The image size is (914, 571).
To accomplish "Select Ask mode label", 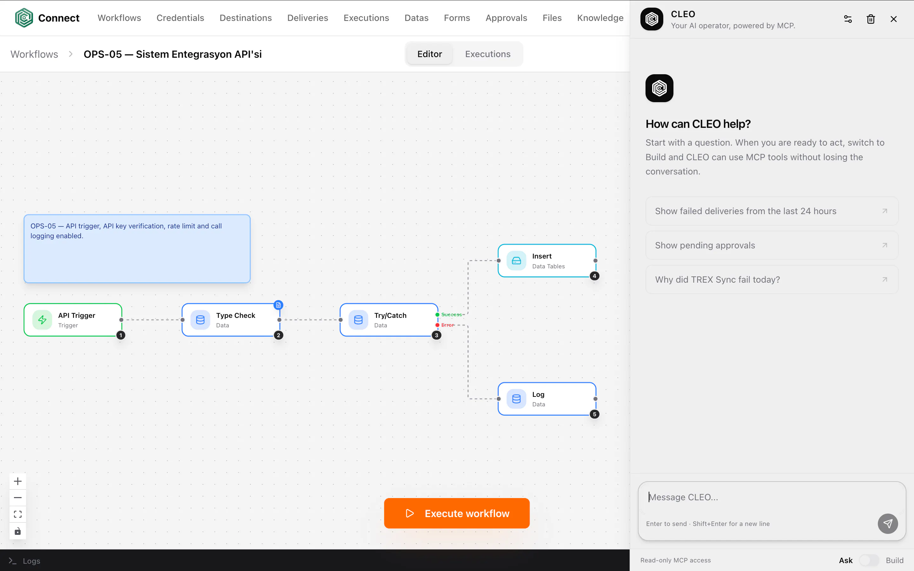I will click(x=846, y=560).
